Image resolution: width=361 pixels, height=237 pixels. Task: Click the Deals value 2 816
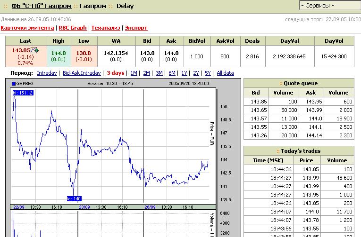pyautogui.click(x=252, y=56)
